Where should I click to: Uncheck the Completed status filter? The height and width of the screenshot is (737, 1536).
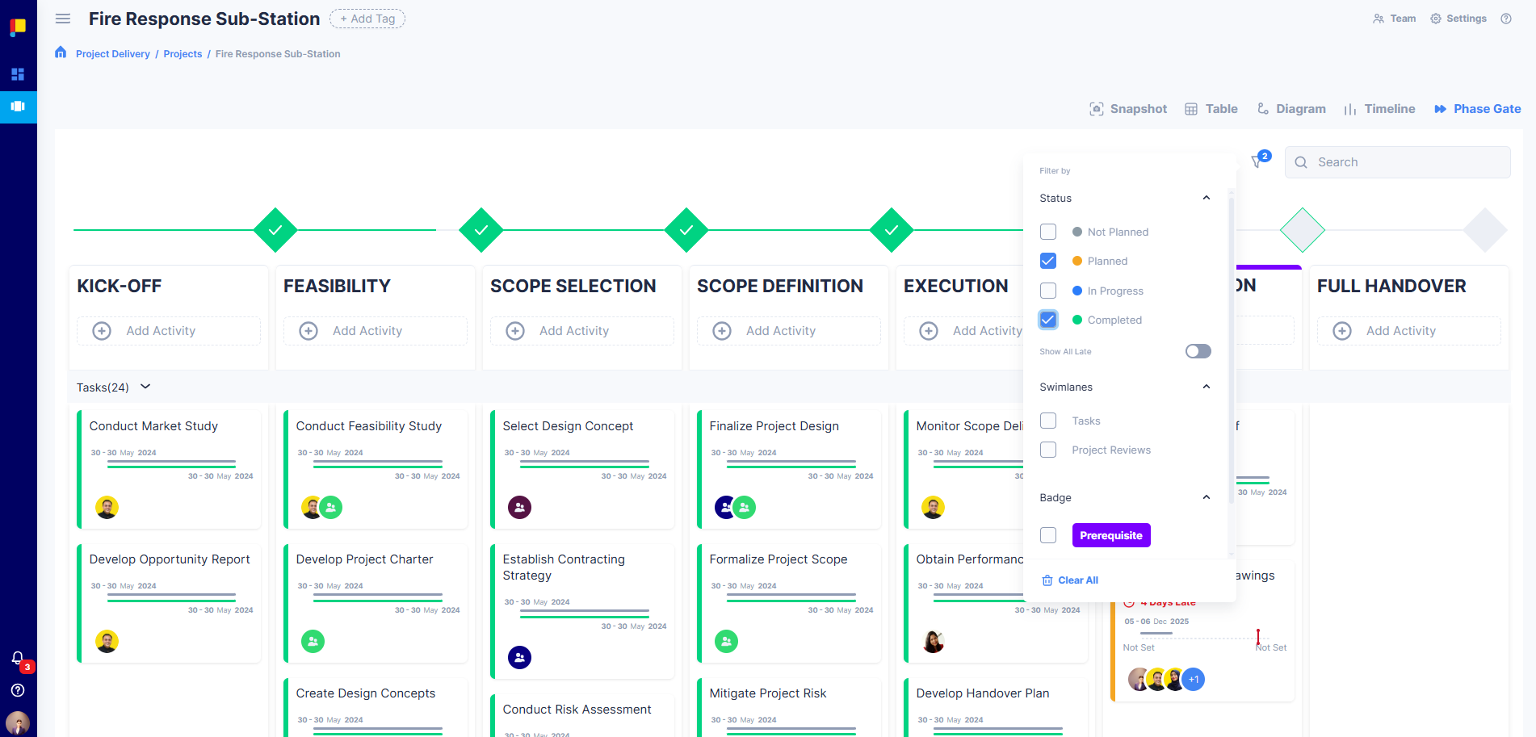pyautogui.click(x=1048, y=320)
